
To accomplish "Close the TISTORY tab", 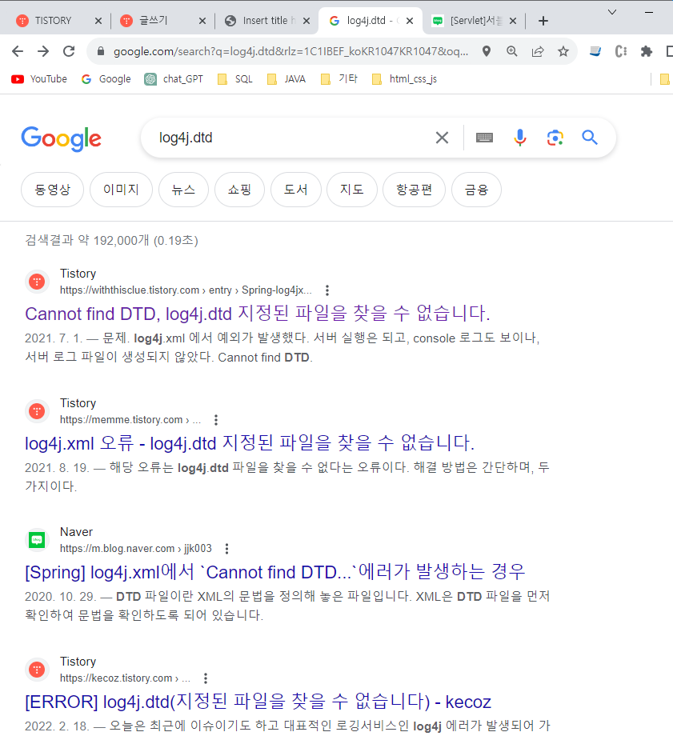I will tap(98, 21).
